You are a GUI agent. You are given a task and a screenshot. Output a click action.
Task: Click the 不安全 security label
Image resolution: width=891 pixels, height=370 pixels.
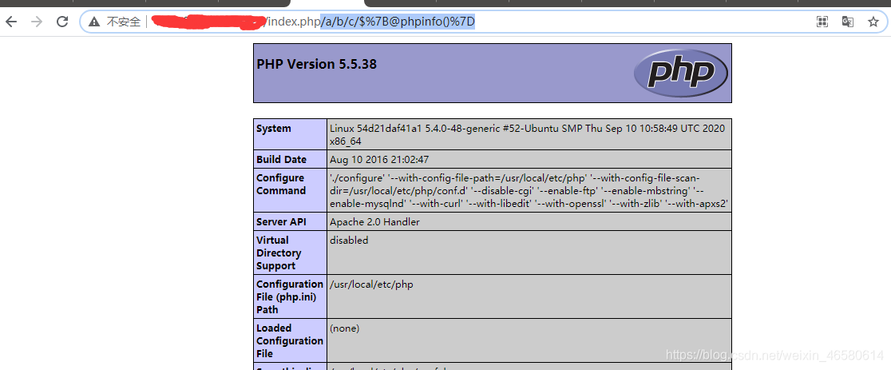tap(123, 22)
